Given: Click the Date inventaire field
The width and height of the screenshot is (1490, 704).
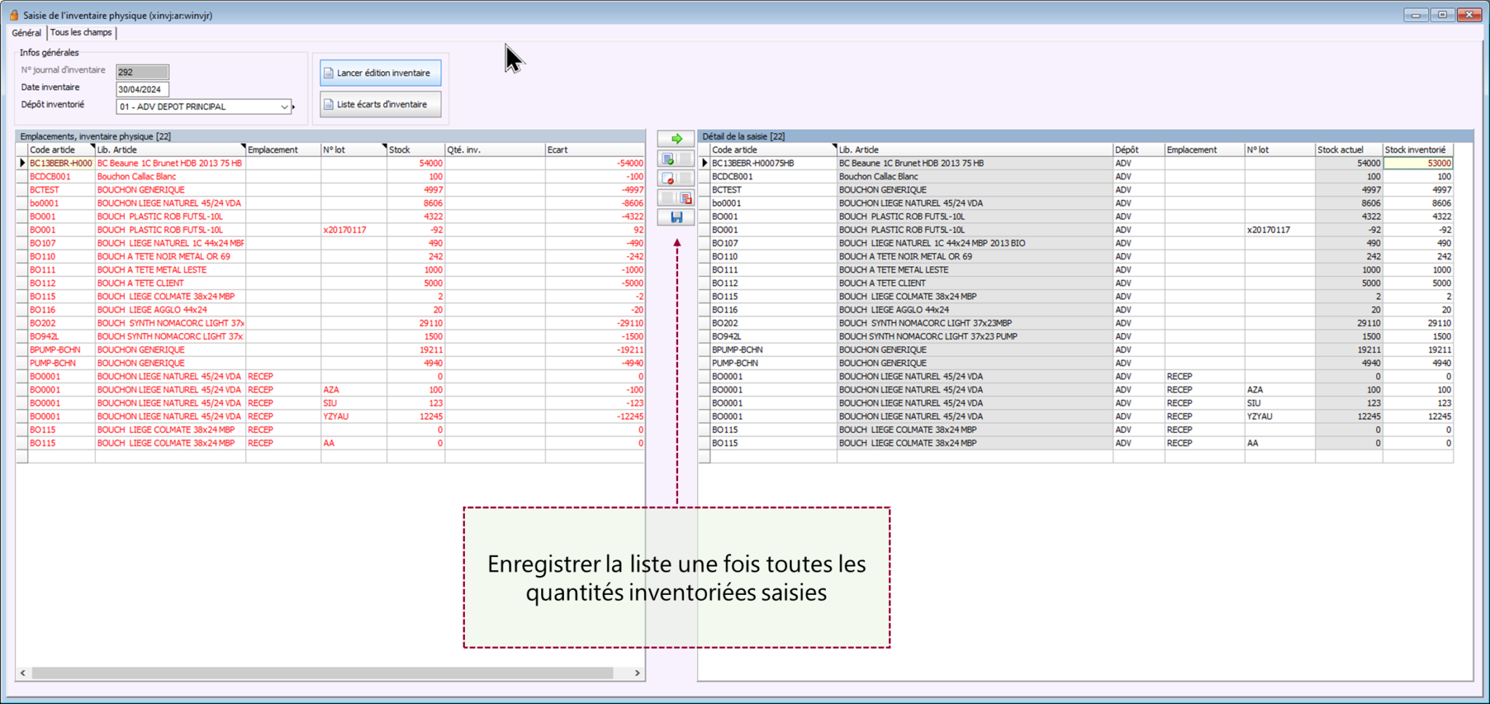Looking at the screenshot, I should tap(142, 89).
